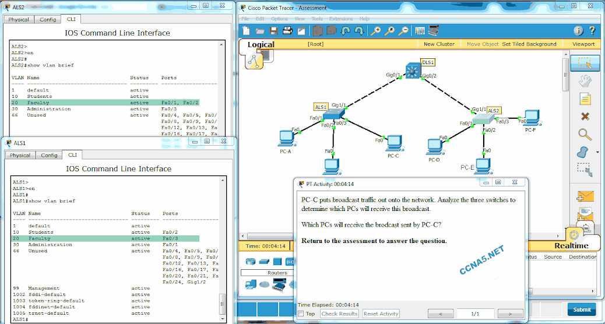Open Help with the question mark icon
The image size is (605, 324).
[592, 31]
